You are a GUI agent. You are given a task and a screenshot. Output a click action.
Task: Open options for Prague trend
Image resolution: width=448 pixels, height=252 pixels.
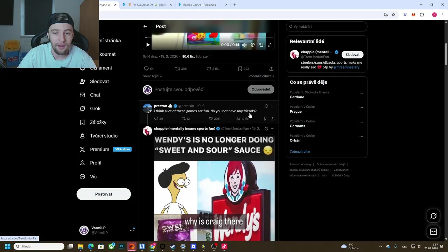click(361, 108)
